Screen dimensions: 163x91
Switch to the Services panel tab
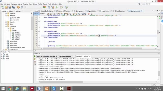click(19, 11)
